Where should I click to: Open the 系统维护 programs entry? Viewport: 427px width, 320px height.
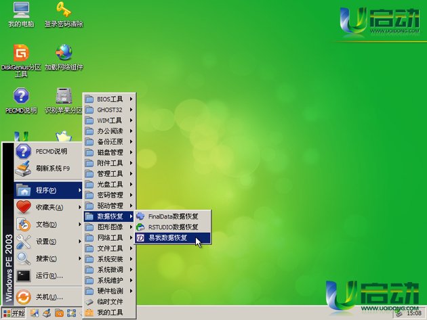click(109, 280)
